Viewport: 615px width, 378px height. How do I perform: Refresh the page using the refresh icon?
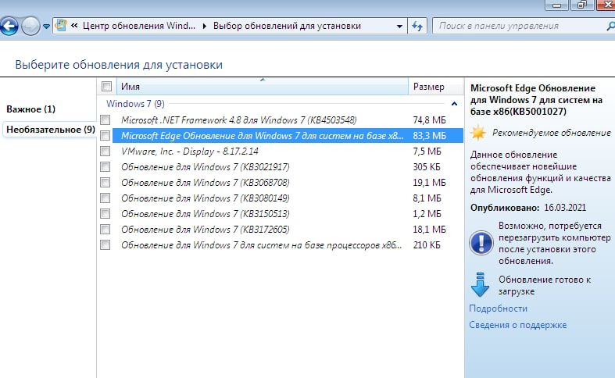pos(417,27)
